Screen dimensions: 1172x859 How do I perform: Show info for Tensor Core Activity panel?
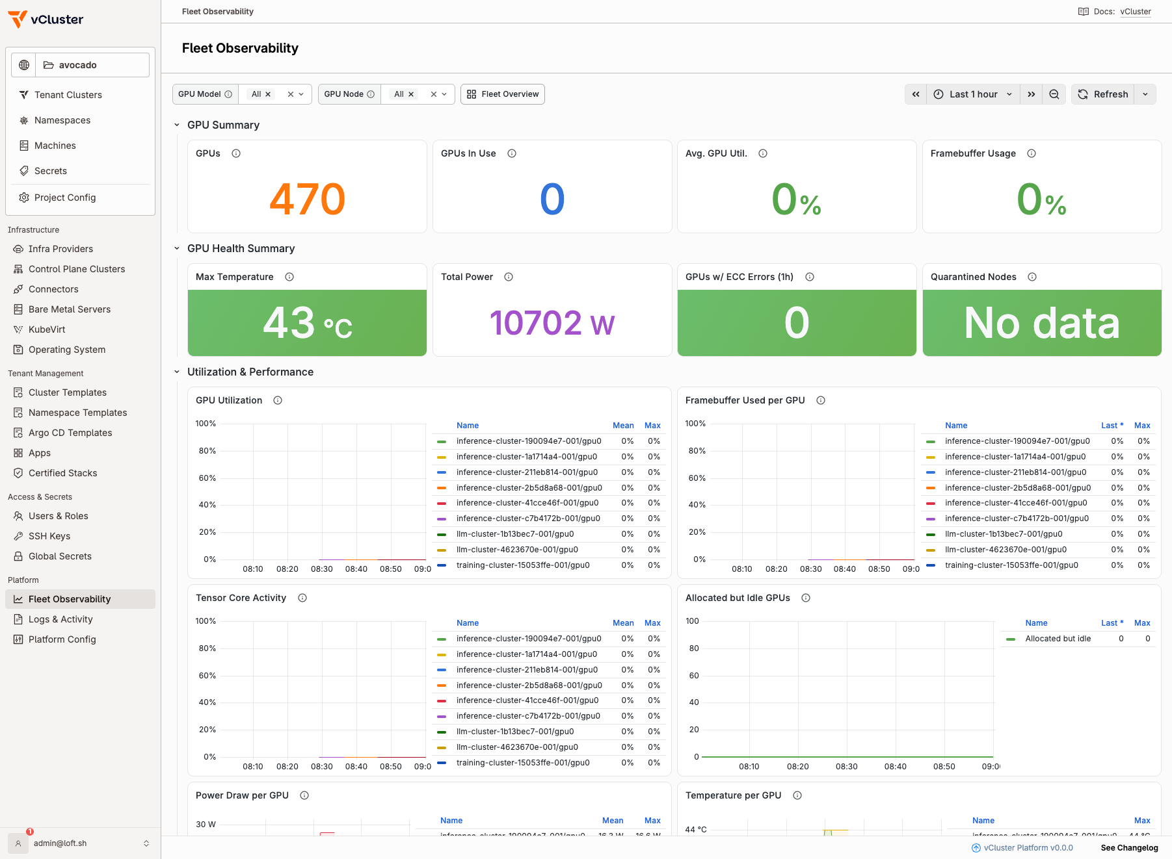coord(302,598)
